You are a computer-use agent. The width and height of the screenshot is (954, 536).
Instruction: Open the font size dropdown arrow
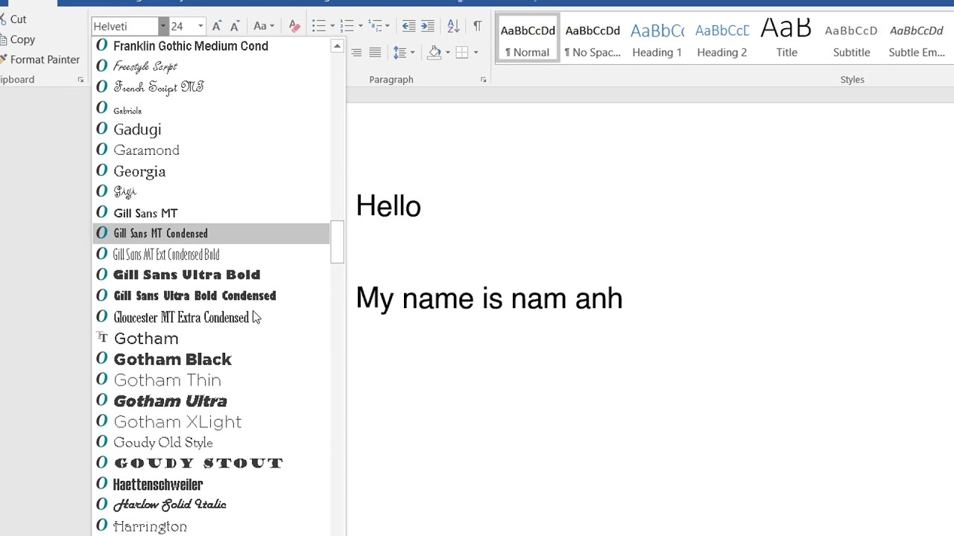pos(200,26)
